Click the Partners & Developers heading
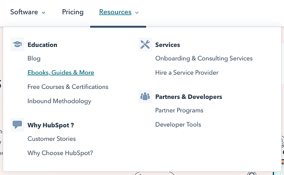The height and width of the screenshot is (175, 284). [x=189, y=97]
